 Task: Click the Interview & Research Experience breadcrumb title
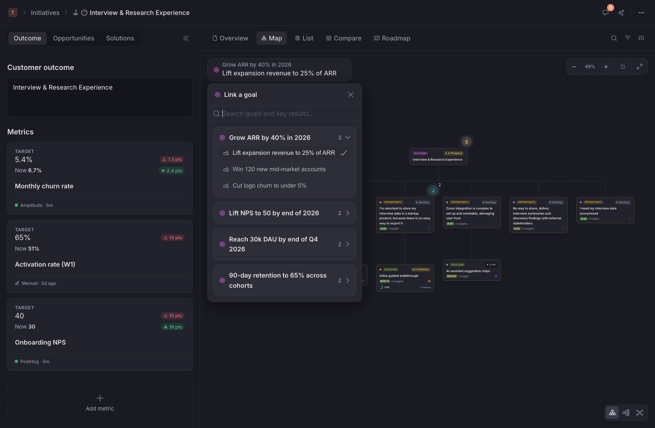pyautogui.click(x=139, y=13)
